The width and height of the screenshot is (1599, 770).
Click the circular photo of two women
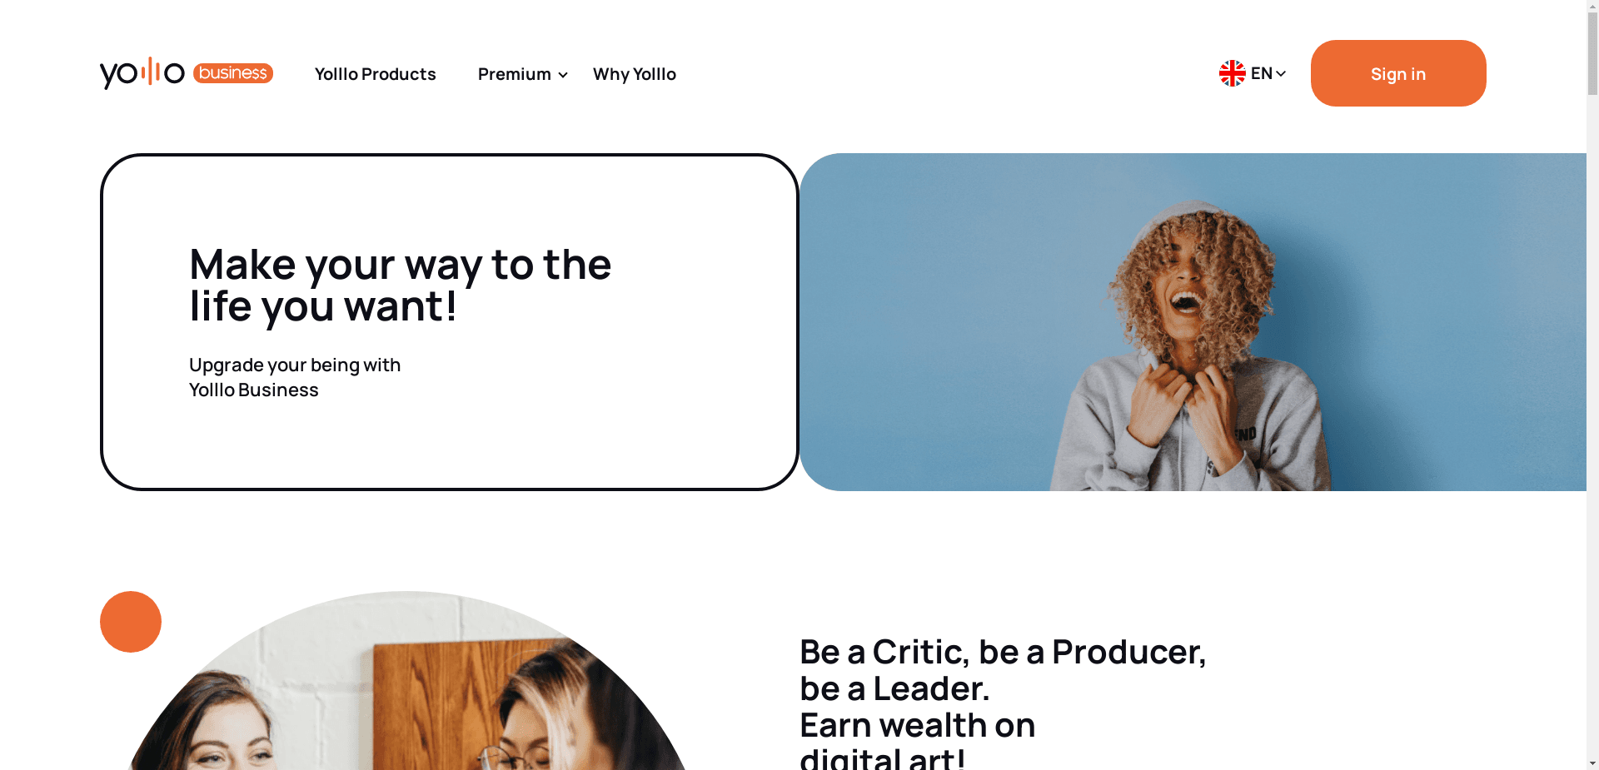[406, 681]
